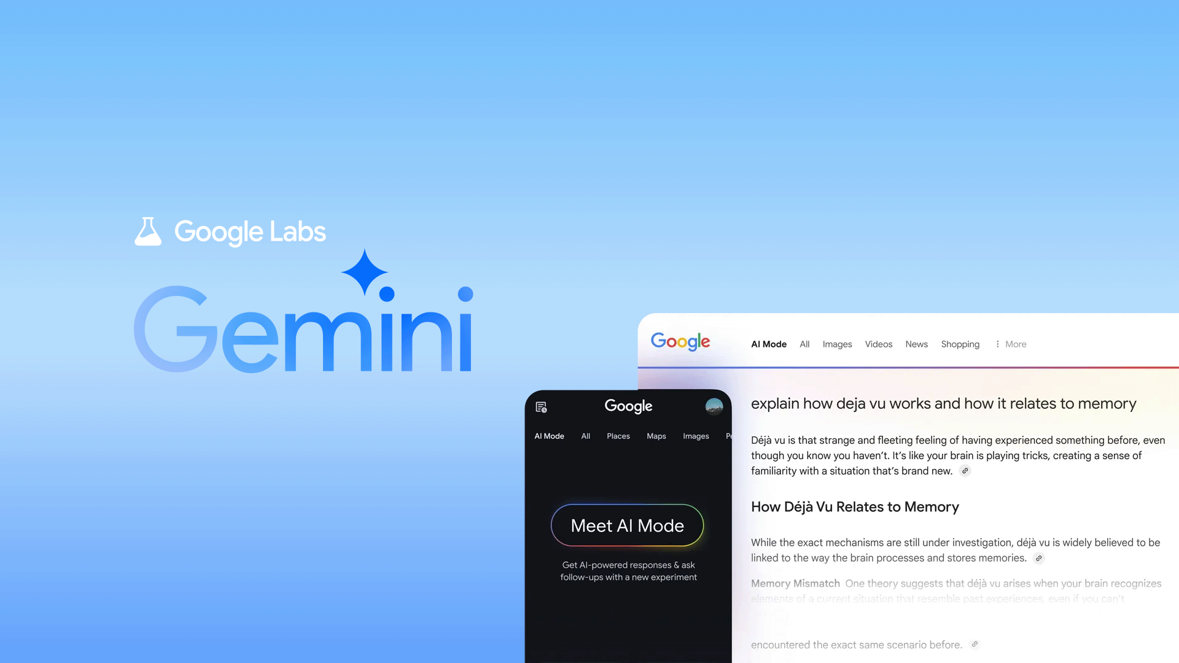Click the Places tab on mobile search
The height and width of the screenshot is (663, 1179).
[x=618, y=435]
